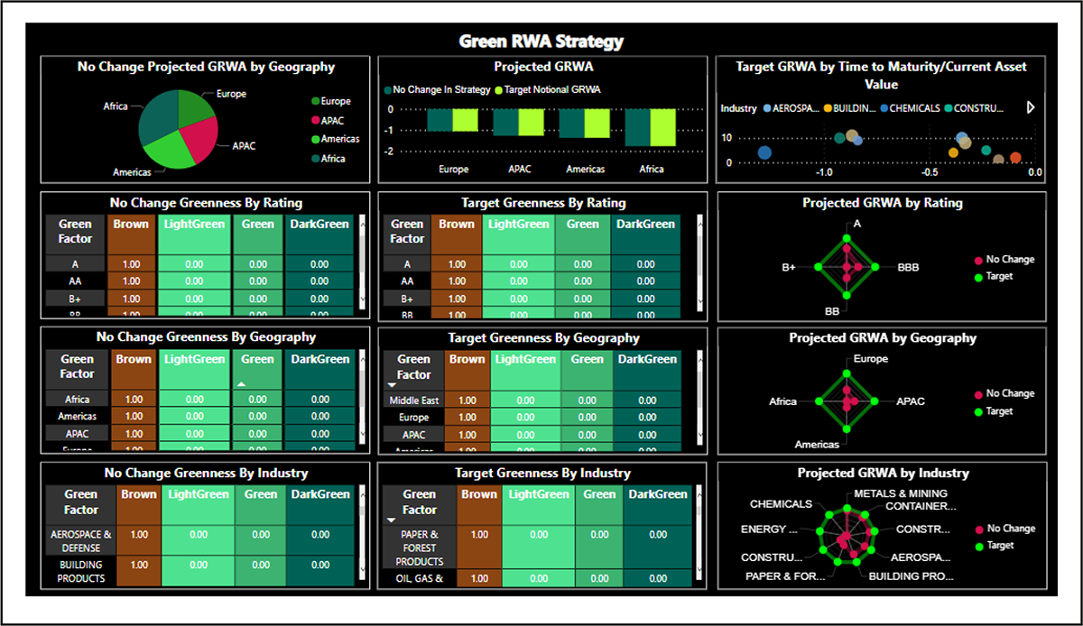Click the CHEMICALS industry legend marker
1083x626 pixels.
click(883, 108)
